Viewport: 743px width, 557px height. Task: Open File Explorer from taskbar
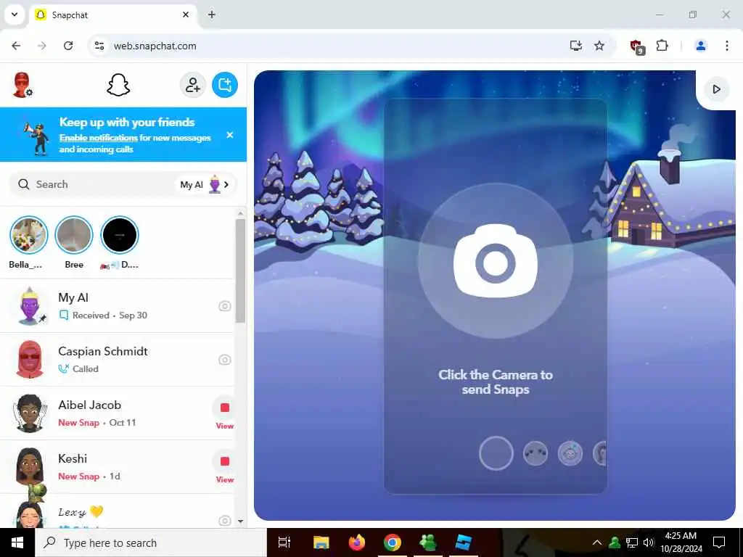point(321,542)
